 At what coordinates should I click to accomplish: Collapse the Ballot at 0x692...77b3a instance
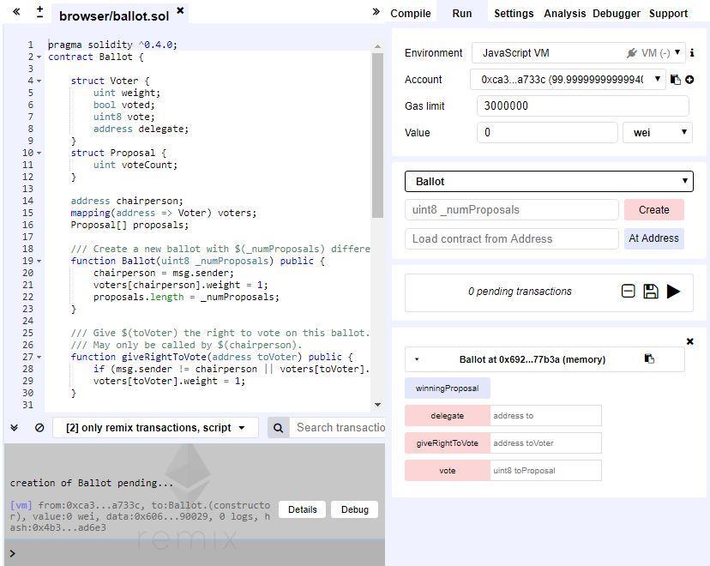tap(417, 359)
